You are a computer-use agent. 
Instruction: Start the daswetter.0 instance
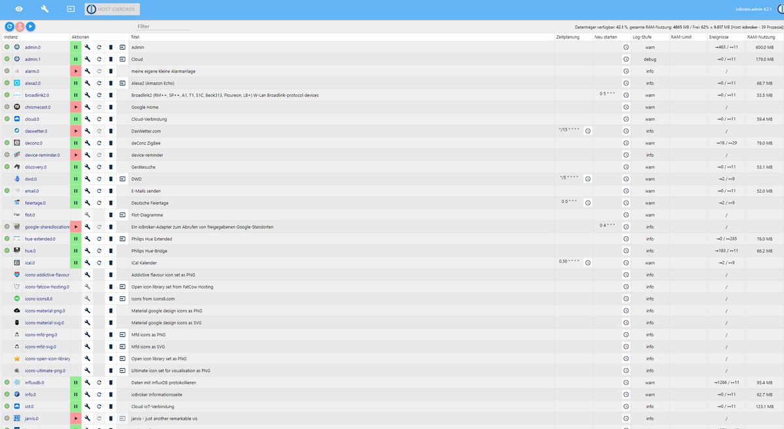(75, 131)
